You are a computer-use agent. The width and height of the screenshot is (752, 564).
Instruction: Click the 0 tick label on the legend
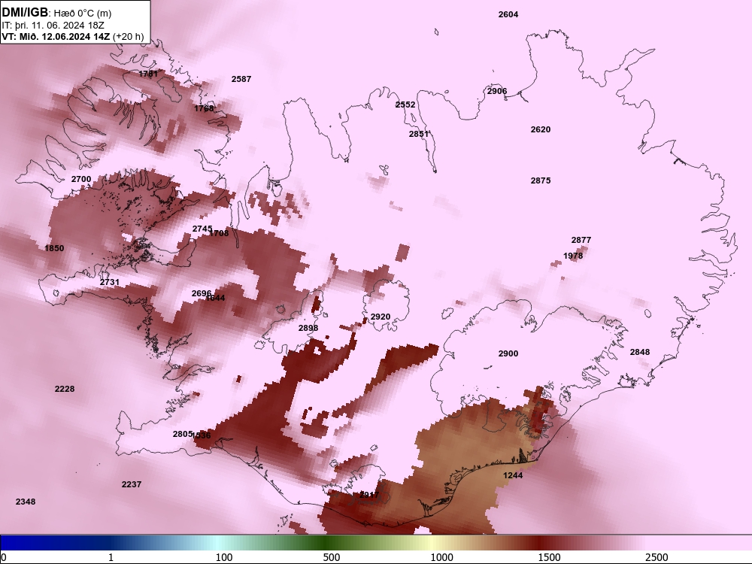(x=4, y=557)
